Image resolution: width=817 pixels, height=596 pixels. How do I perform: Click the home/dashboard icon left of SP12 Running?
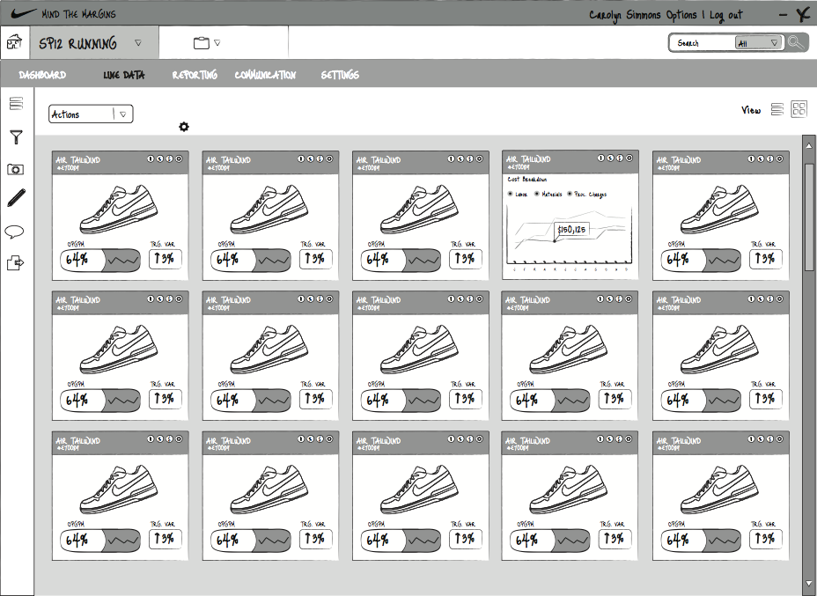tap(14, 41)
